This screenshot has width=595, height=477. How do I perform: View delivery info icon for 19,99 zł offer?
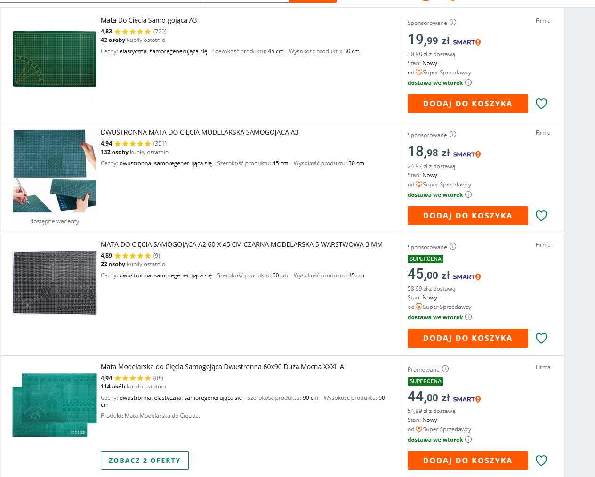coord(468,82)
